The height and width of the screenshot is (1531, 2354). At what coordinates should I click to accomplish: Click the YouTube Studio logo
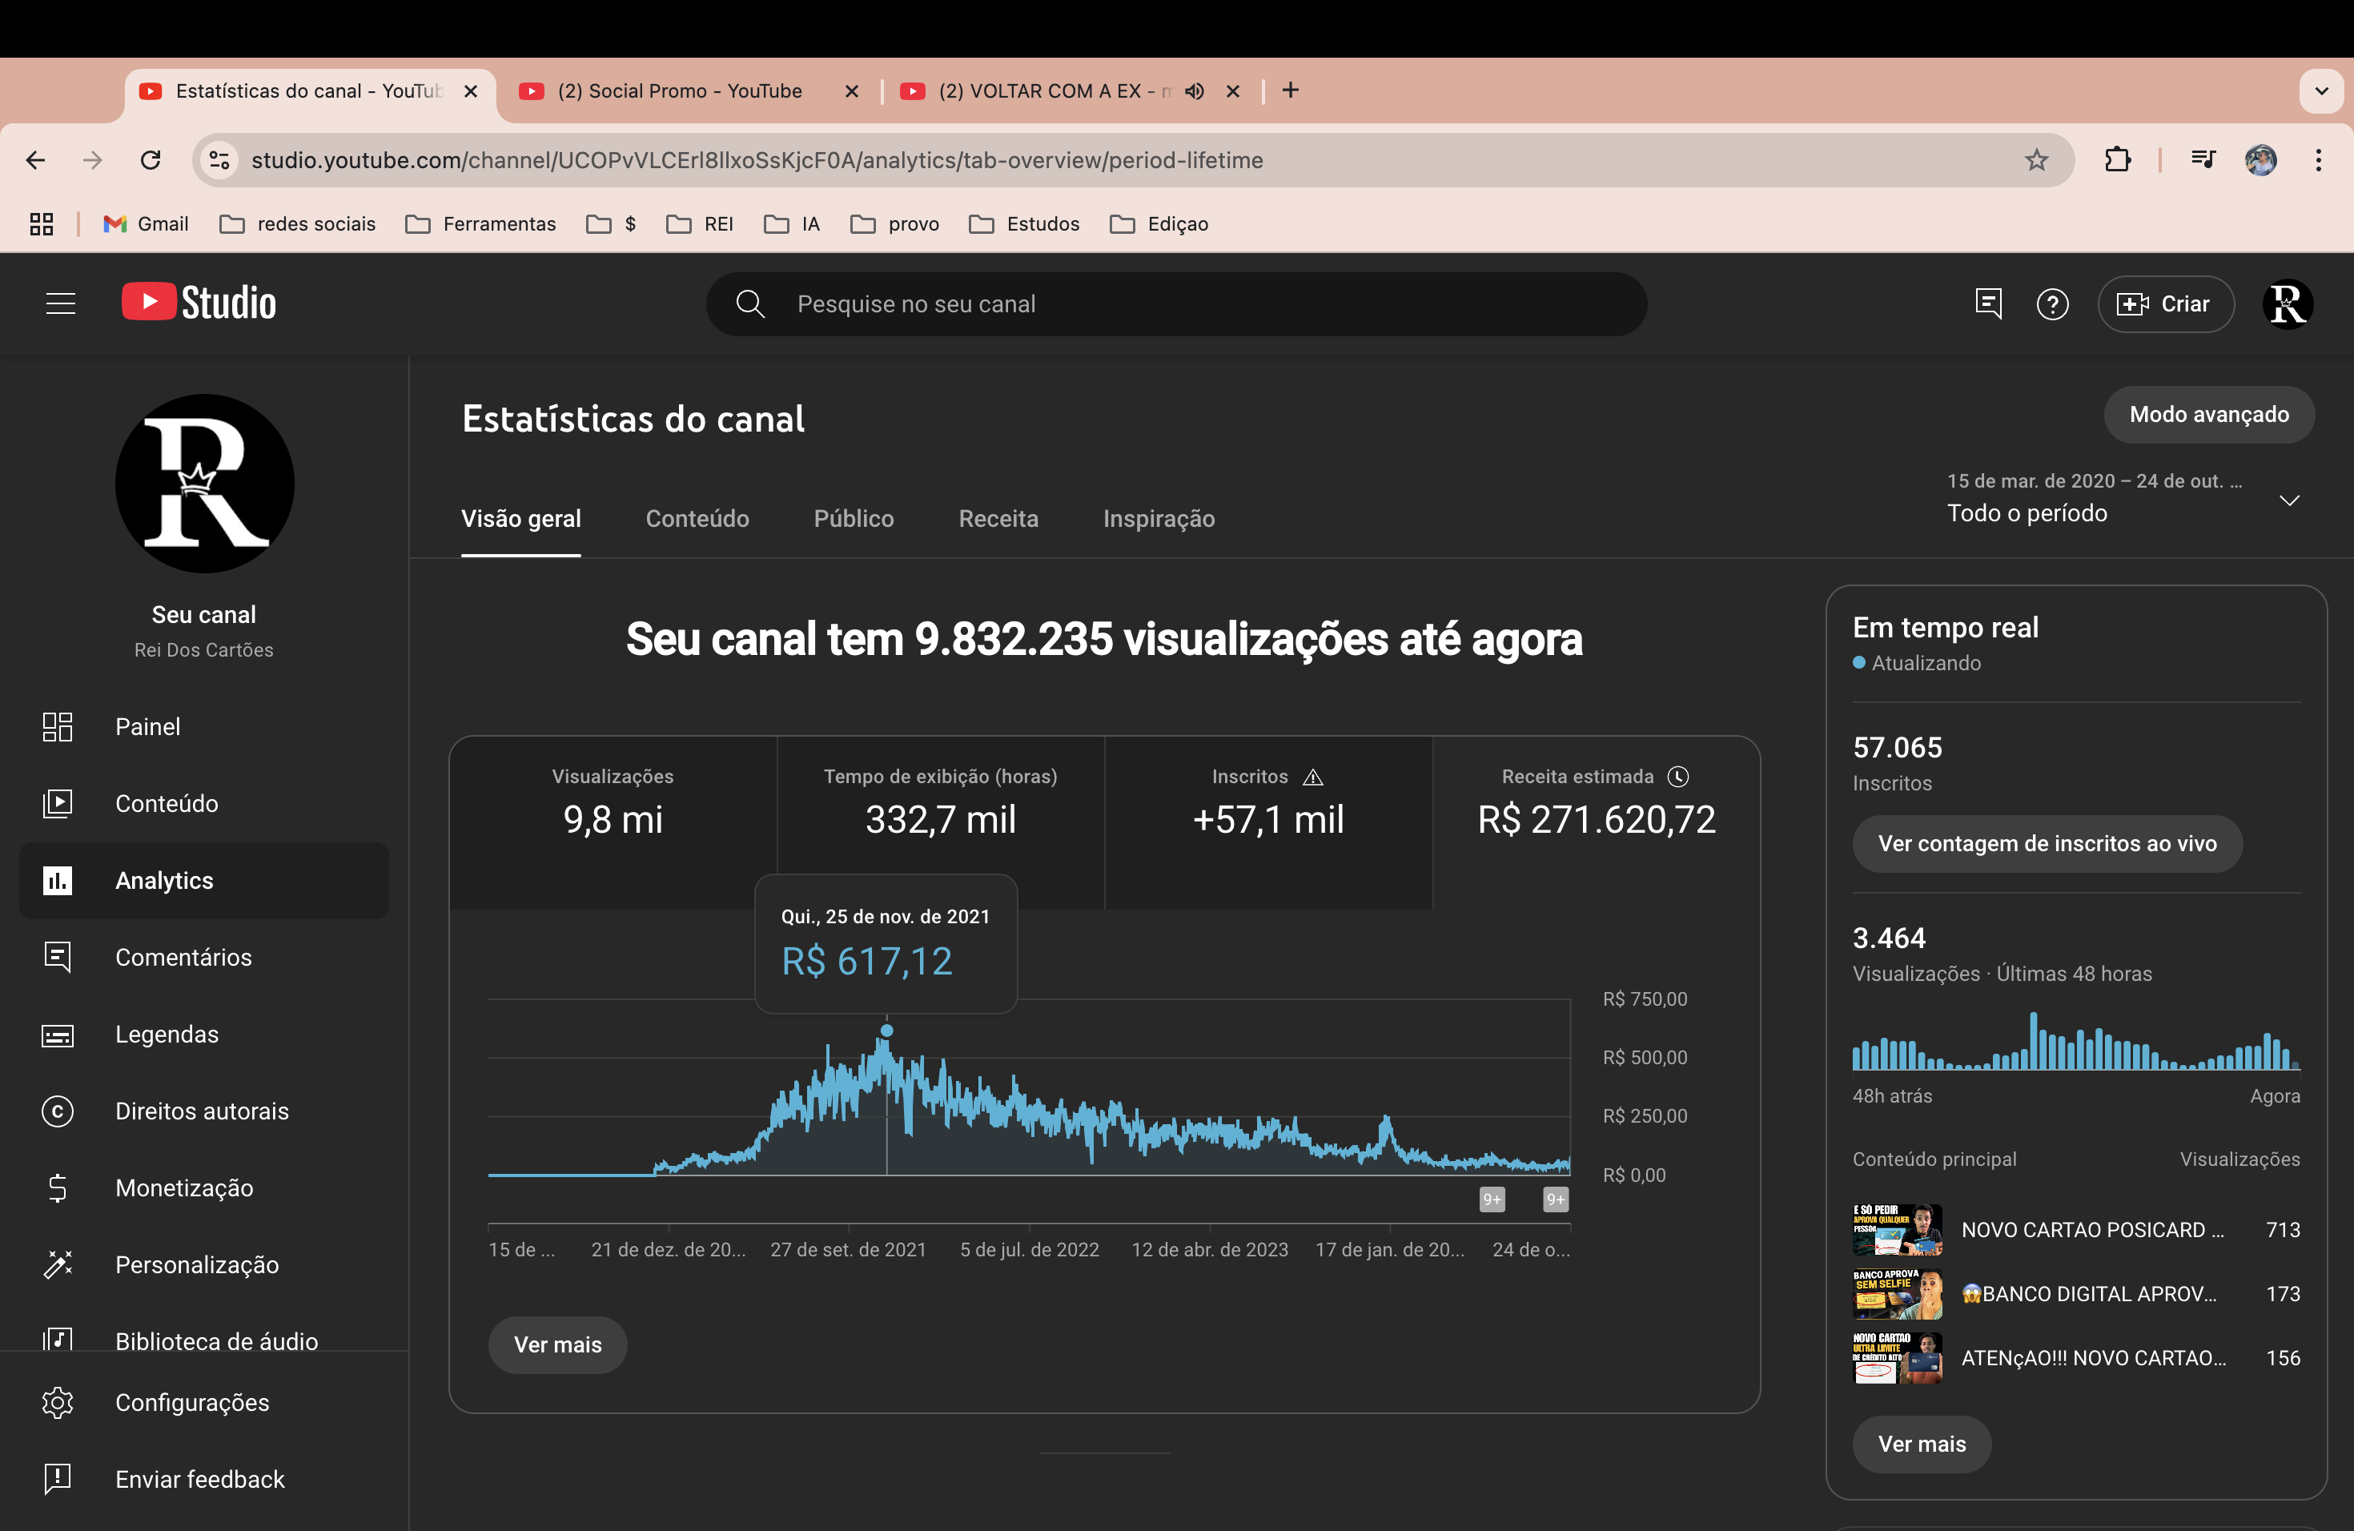pyautogui.click(x=199, y=303)
